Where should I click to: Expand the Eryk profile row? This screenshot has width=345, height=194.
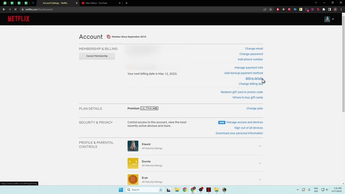[260, 179]
